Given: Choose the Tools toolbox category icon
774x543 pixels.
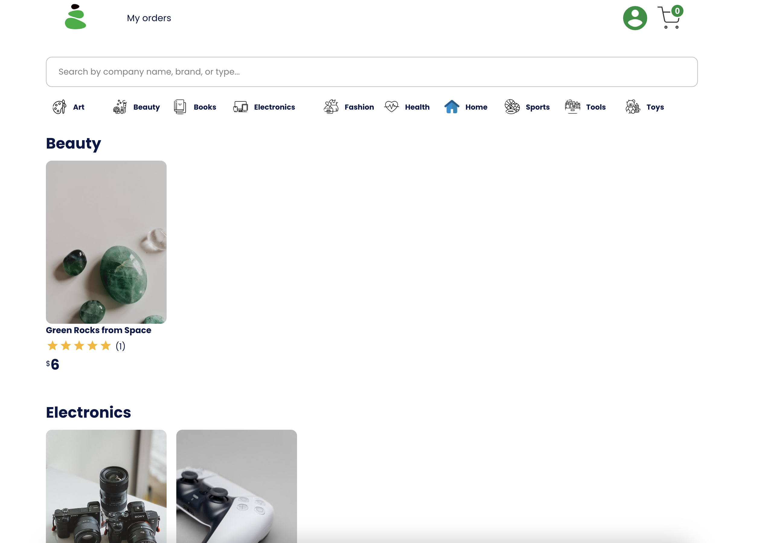Looking at the screenshot, I should (x=572, y=107).
